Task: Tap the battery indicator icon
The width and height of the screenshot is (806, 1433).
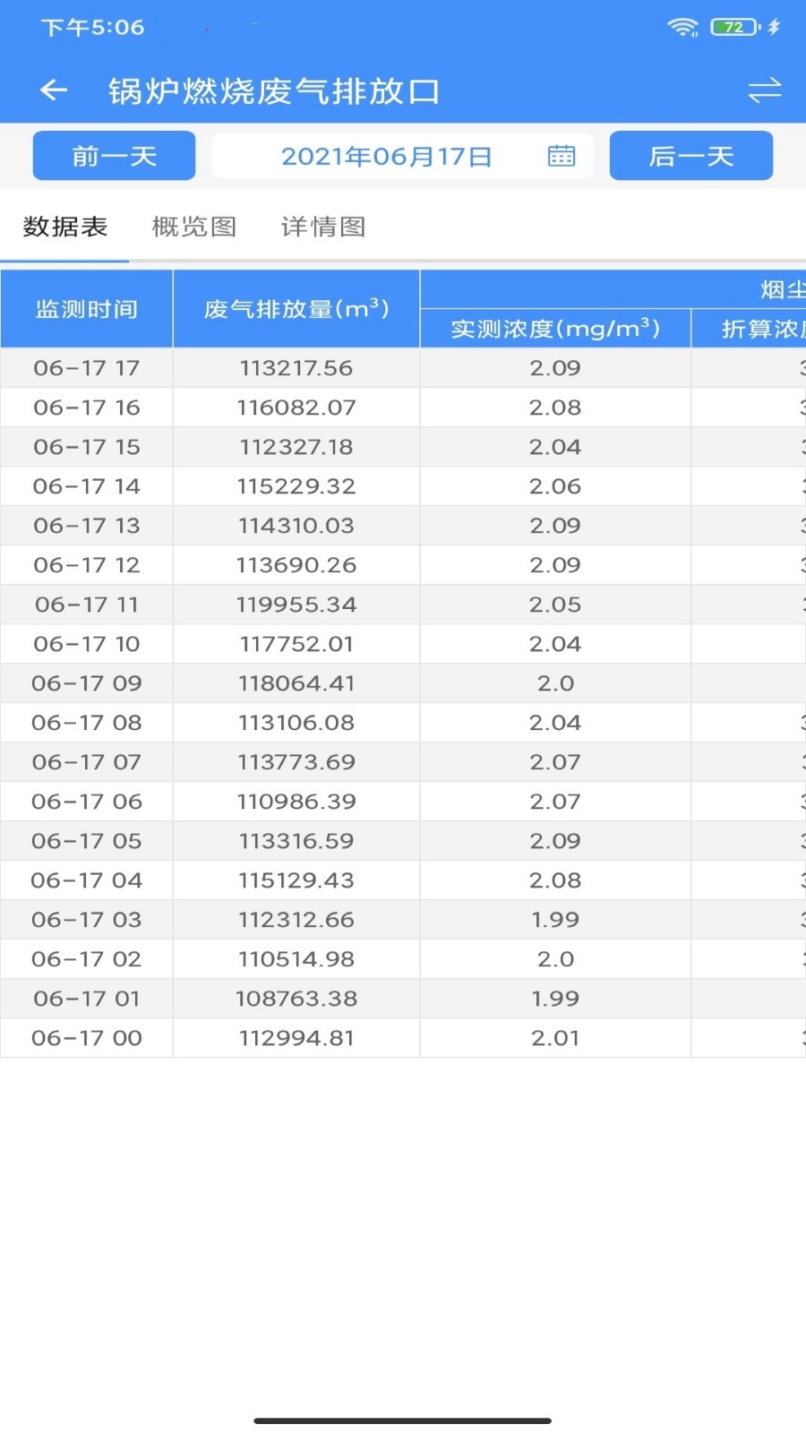Action: pos(734,27)
